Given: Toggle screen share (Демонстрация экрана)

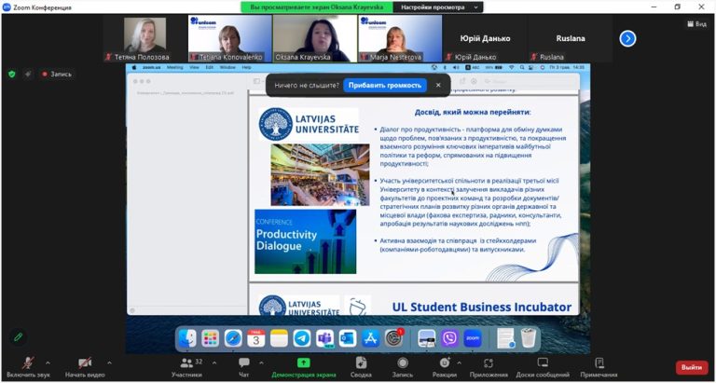Looking at the screenshot, I should pyautogui.click(x=304, y=362).
